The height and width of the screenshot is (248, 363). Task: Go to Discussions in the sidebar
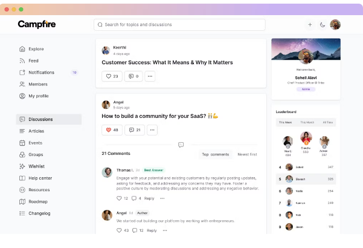(49, 119)
